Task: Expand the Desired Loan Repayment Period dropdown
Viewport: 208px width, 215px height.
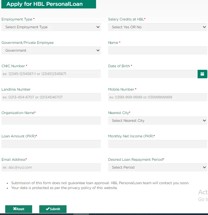Action: click(158, 167)
